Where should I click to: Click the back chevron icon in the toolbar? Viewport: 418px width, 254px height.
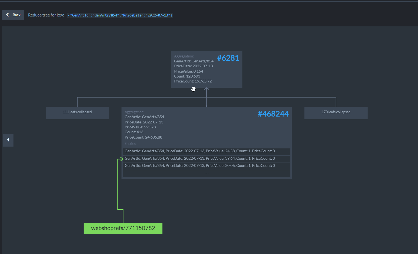click(8, 15)
